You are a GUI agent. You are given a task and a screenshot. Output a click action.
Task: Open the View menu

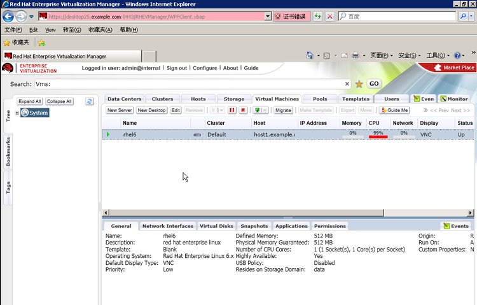tap(50, 30)
